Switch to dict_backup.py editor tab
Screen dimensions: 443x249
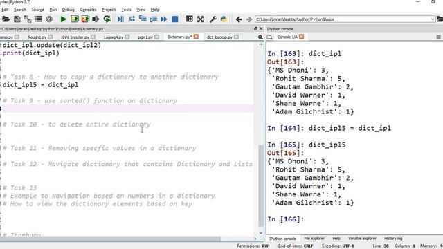click(x=219, y=37)
